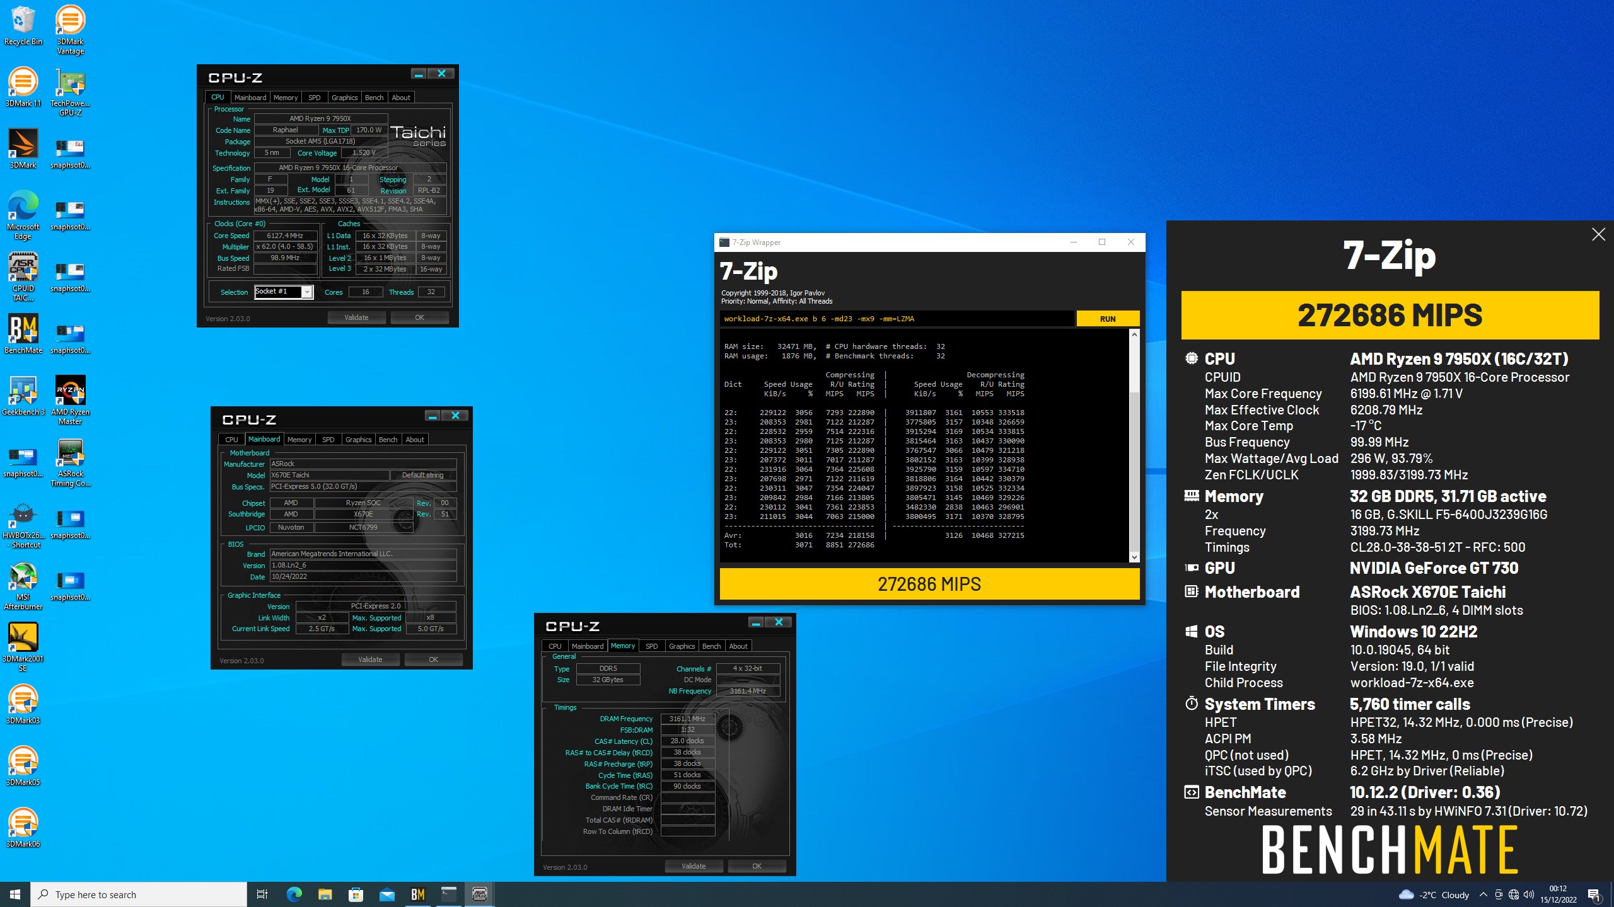Switch to Mainboard tab in top CPU-Z window

[x=250, y=98]
